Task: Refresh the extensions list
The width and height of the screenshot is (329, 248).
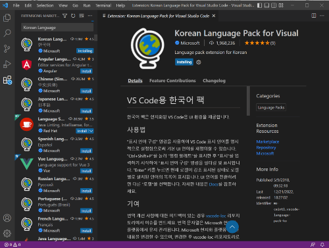Action: (73, 16)
